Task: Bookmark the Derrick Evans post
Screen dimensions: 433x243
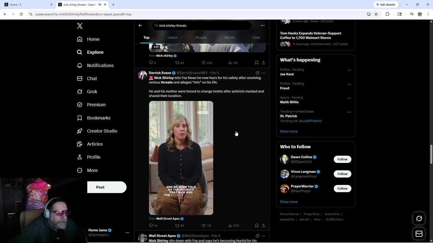Action: pos(257,225)
